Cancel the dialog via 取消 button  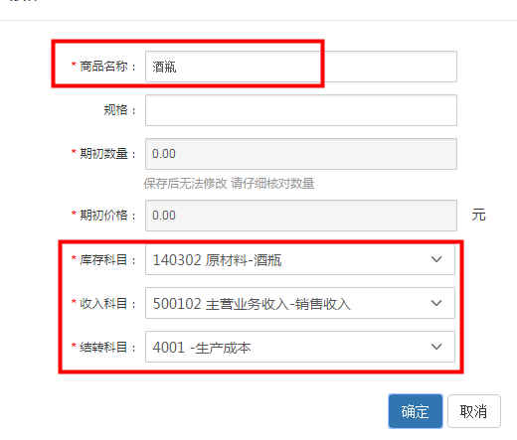click(474, 411)
